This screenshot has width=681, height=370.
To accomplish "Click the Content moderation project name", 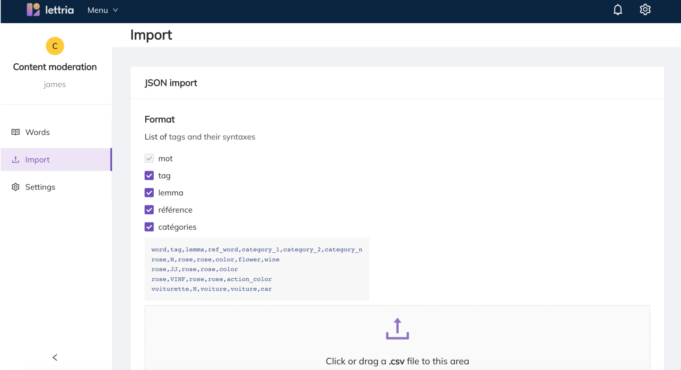I will coord(54,67).
